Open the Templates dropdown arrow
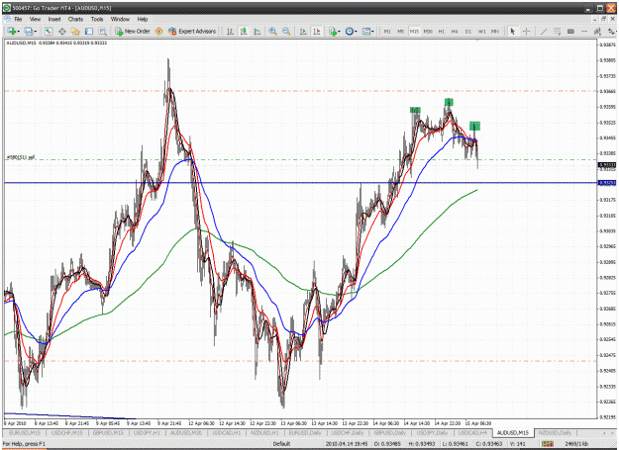The image size is (619, 450). click(372, 31)
